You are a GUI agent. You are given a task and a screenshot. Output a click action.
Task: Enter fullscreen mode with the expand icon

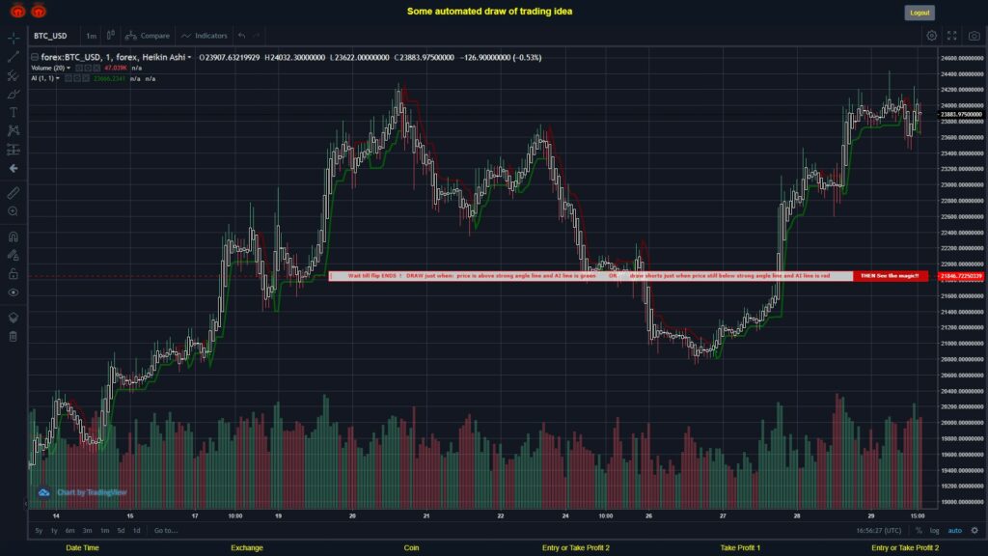click(x=952, y=36)
